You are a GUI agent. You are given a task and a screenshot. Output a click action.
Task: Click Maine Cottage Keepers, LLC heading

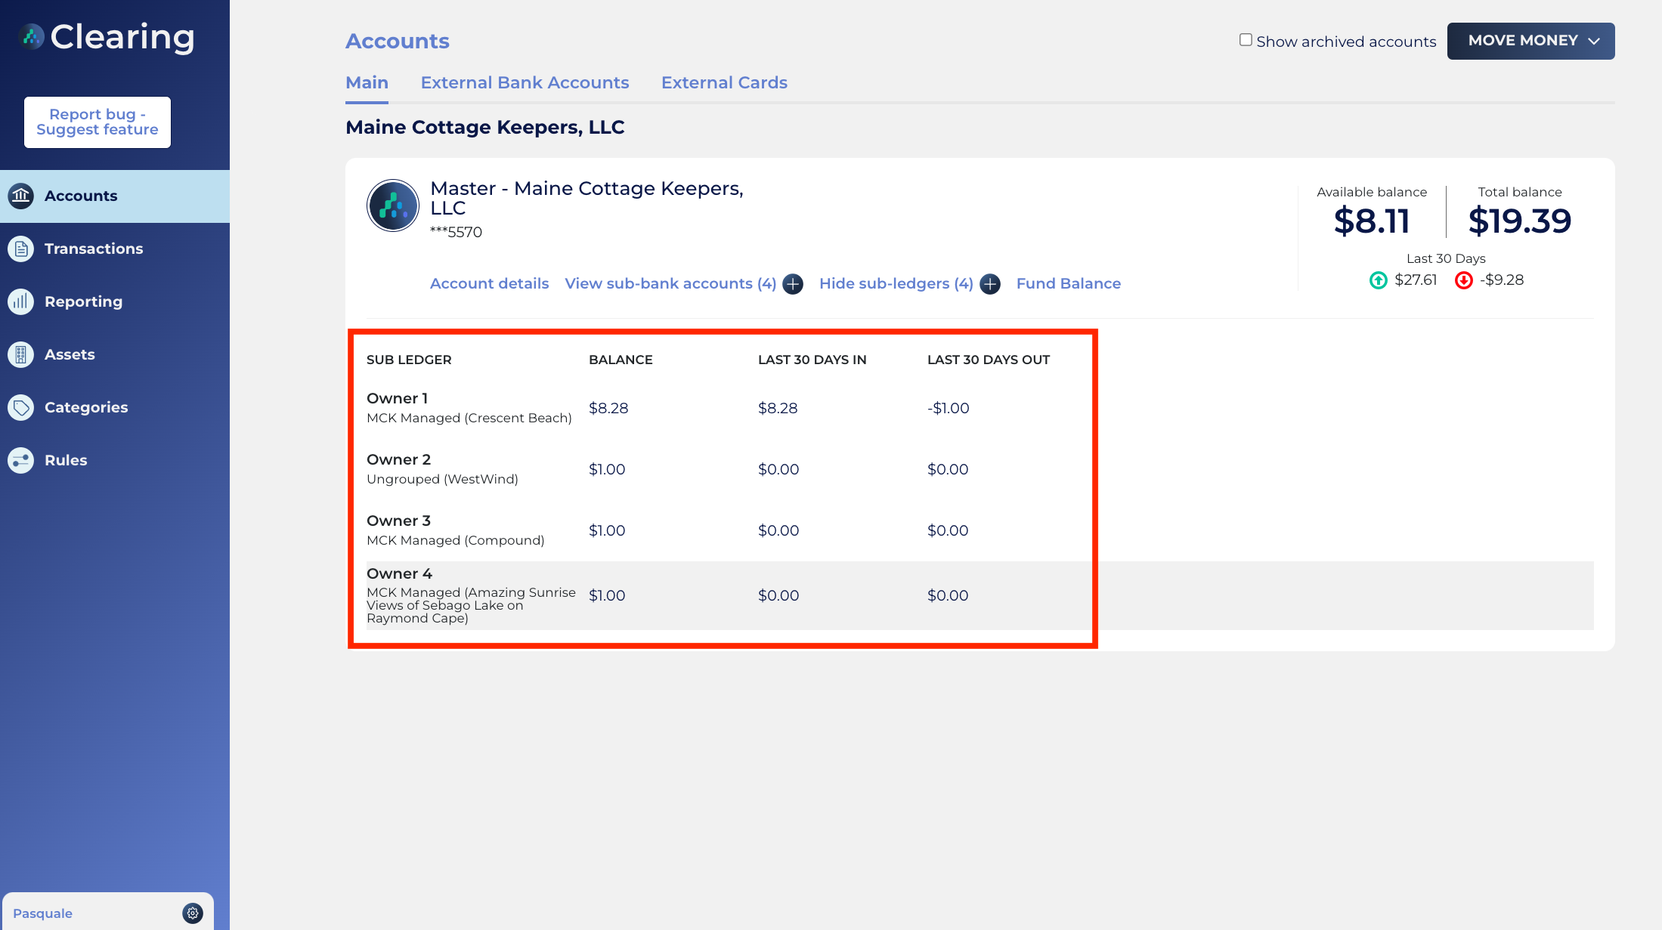point(484,128)
